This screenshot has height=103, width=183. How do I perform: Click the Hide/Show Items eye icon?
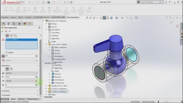122,18
